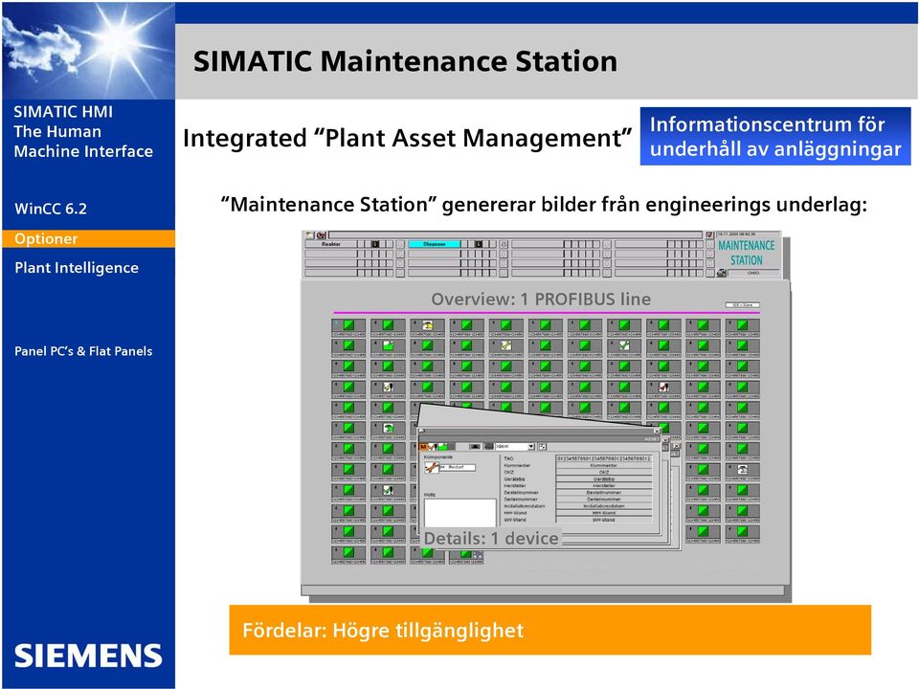Click the OHIO user field
The height and width of the screenshot is (689, 919).
(x=752, y=273)
